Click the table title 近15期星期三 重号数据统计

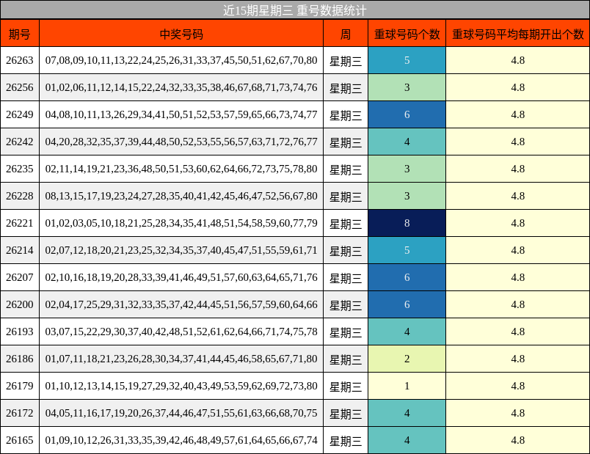click(x=294, y=10)
